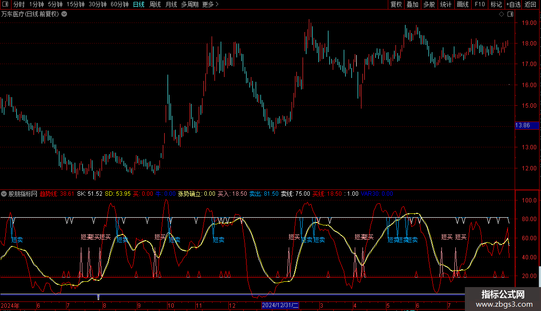Open the indicator panel dropdown circle
541x311 pixels.
[4, 194]
